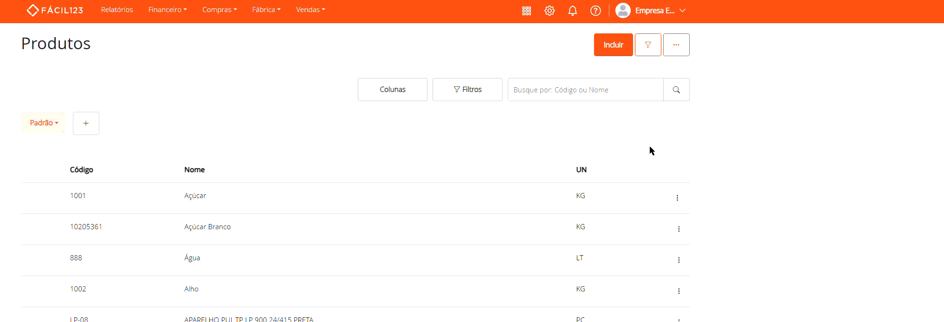Image resolution: width=944 pixels, height=322 pixels.
Task: Click the funnel filter button beside Incluir
Action: pyautogui.click(x=648, y=45)
